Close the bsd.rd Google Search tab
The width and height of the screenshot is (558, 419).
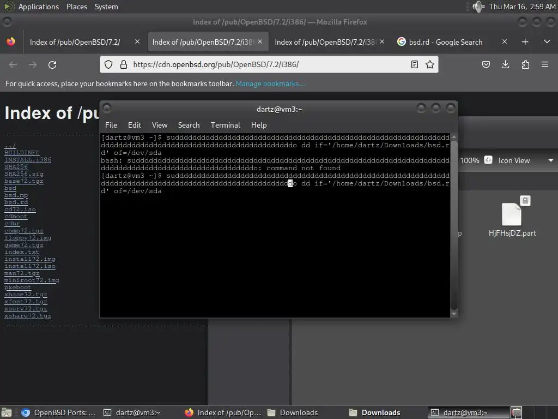pyautogui.click(x=504, y=41)
